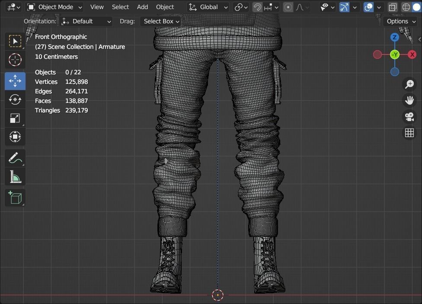Click the '10 Centimeters' grid scale text
Screen dimensions: 422x304
coord(56,57)
